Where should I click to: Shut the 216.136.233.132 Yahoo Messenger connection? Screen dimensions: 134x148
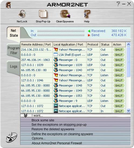[119, 50]
